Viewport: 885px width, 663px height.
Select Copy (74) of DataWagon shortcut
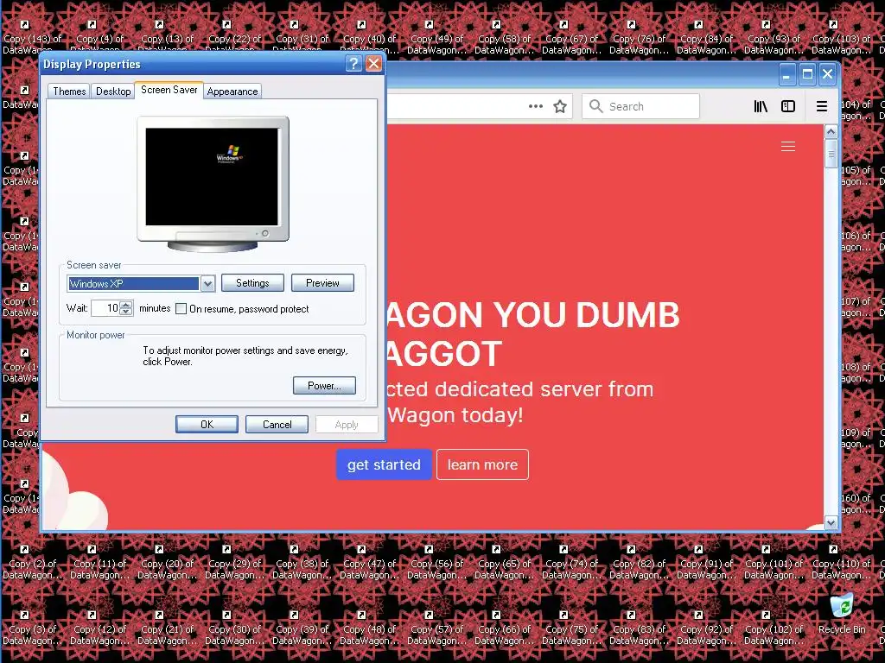pyautogui.click(x=571, y=562)
